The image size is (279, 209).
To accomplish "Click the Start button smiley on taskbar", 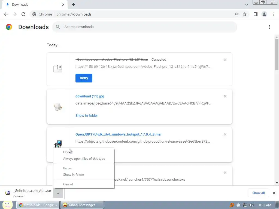I will coord(7,205).
